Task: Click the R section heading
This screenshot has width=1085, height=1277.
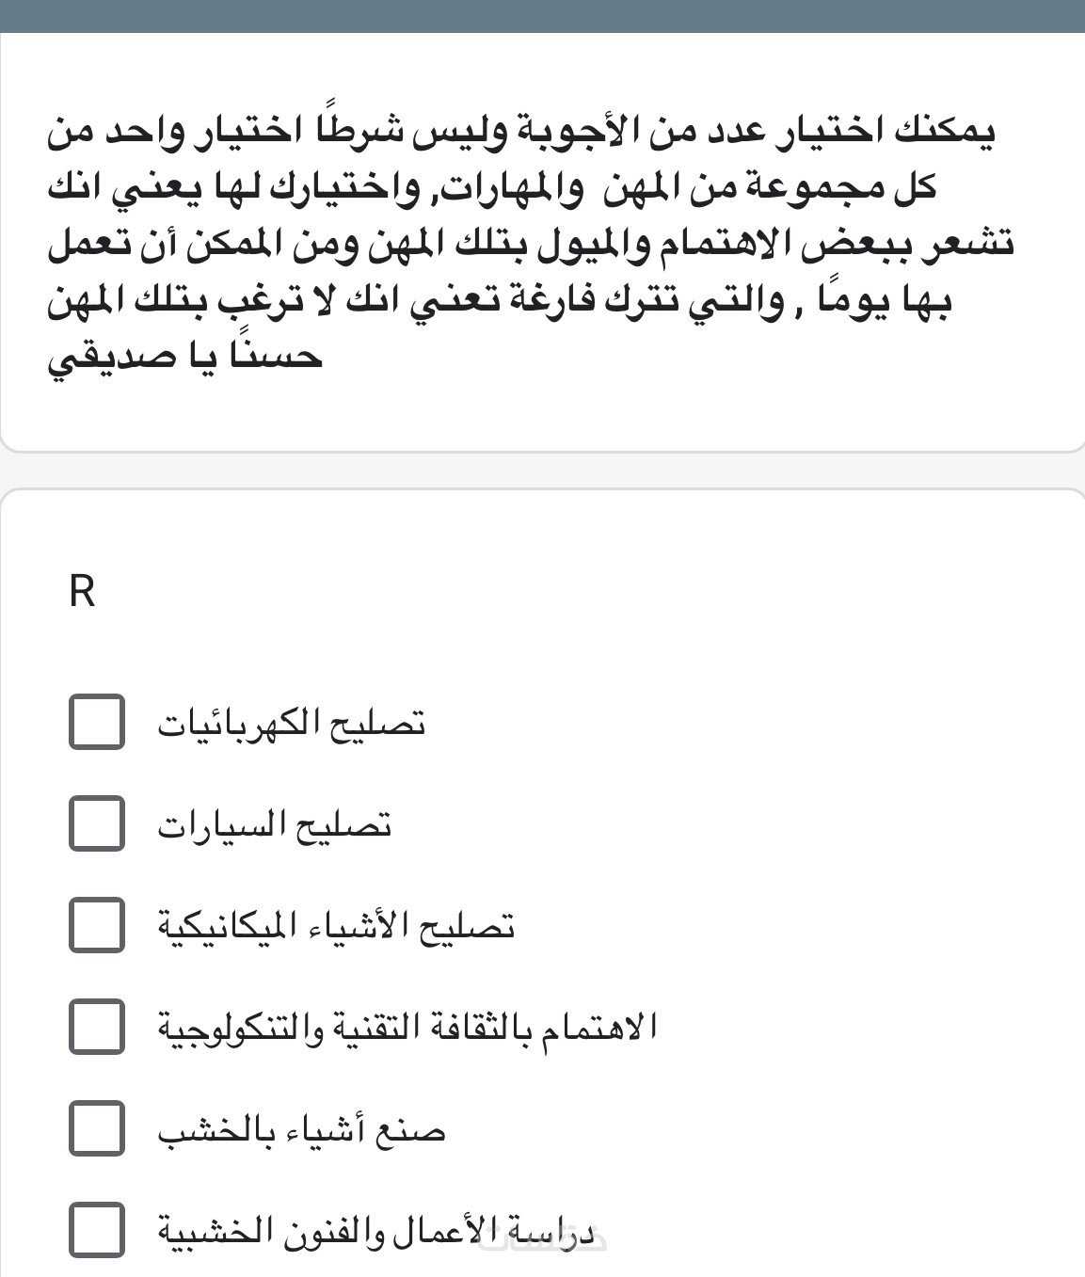Action: [x=83, y=593]
